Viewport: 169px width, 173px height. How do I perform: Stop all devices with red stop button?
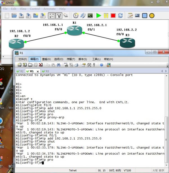coord(113,16)
